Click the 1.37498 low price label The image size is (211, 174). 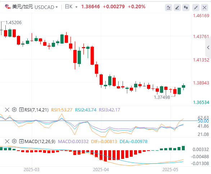pos(162,97)
